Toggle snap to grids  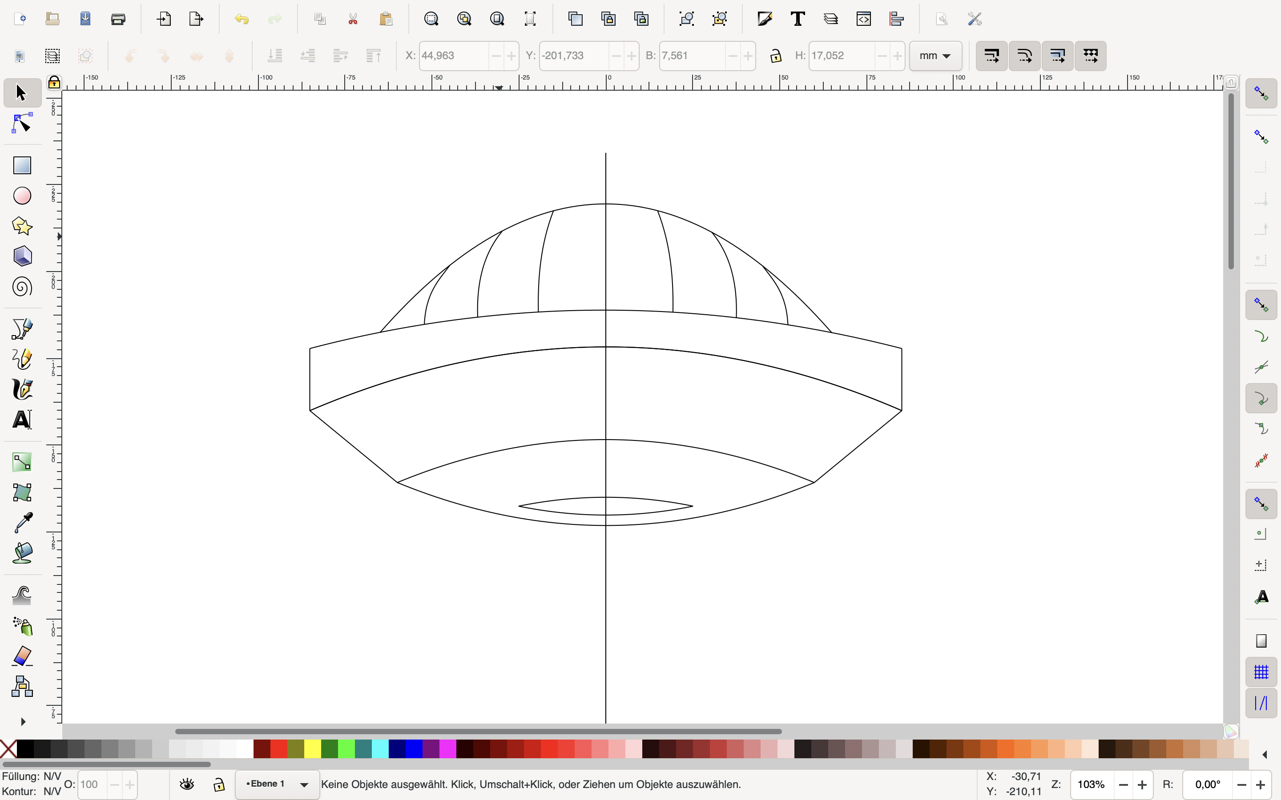pos(1261,672)
